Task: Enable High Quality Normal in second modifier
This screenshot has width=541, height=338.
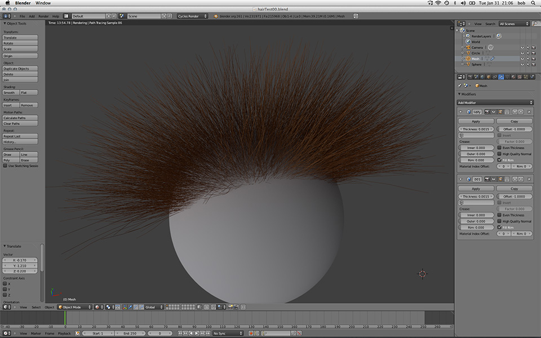Action: click(499, 221)
